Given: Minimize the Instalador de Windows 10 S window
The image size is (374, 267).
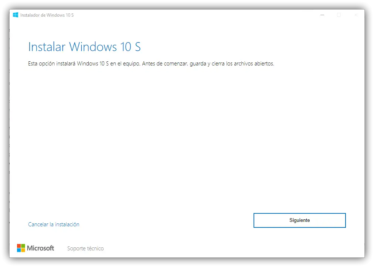Looking at the screenshot, I should click(x=322, y=15).
